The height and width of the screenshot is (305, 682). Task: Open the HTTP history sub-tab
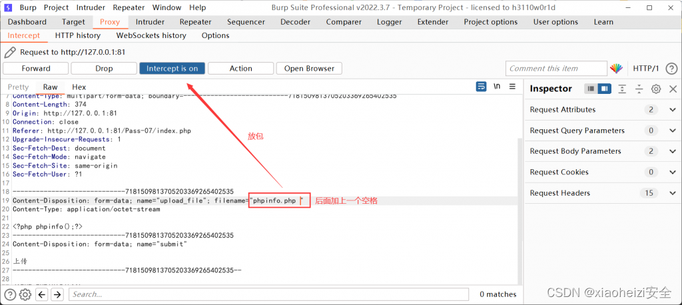pyautogui.click(x=78, y=36)
